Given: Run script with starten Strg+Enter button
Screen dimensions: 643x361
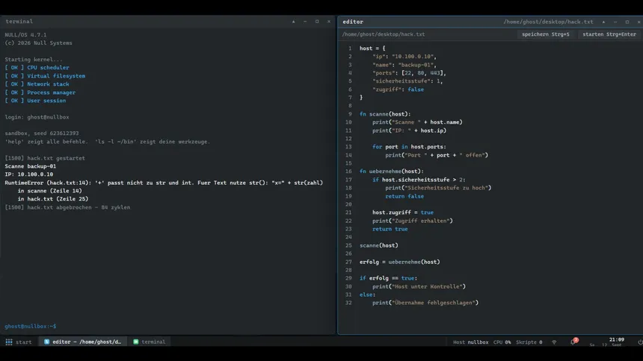Looking at the screenshot, I should pos(609,34).
